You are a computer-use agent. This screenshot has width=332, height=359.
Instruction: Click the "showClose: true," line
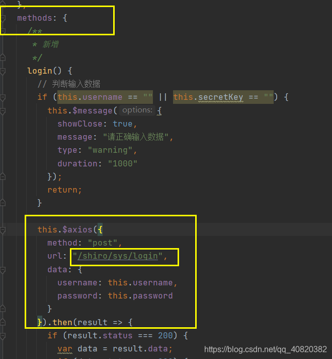[97, 124]
